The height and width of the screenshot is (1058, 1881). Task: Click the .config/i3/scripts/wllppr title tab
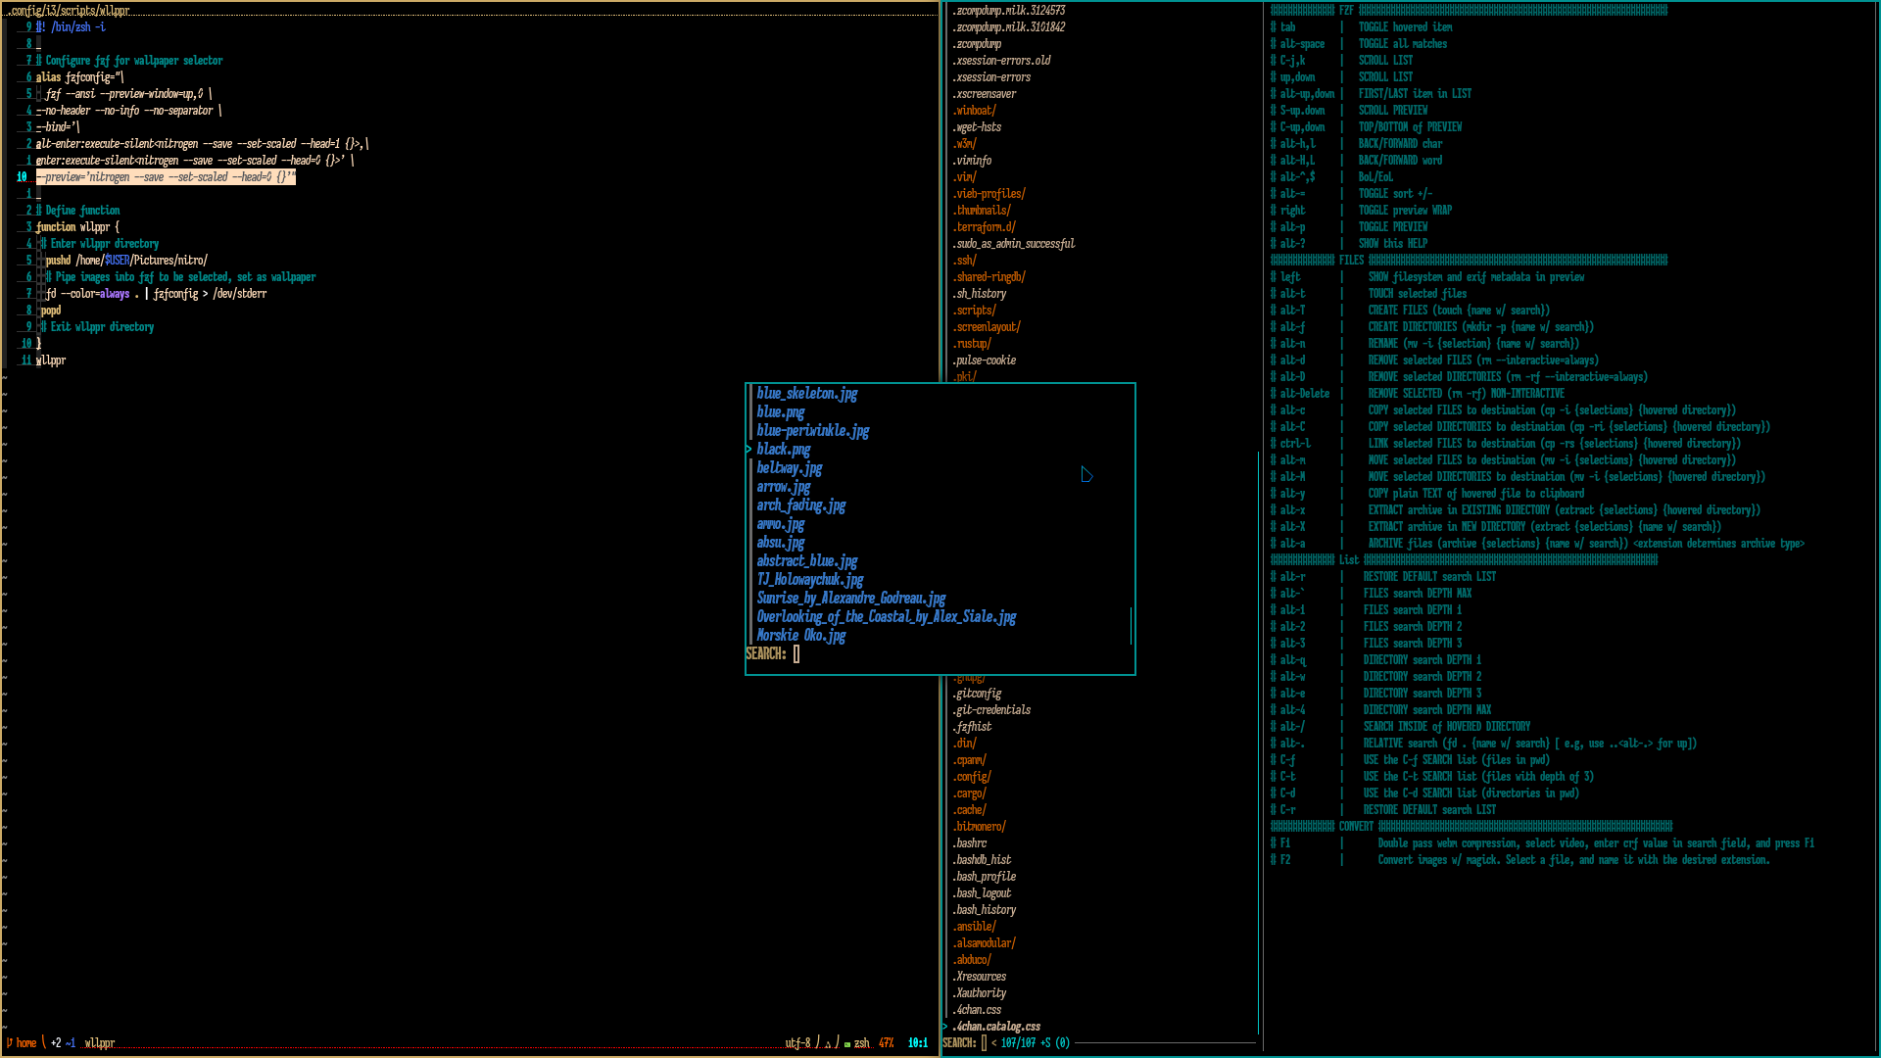tap(69, 11)
